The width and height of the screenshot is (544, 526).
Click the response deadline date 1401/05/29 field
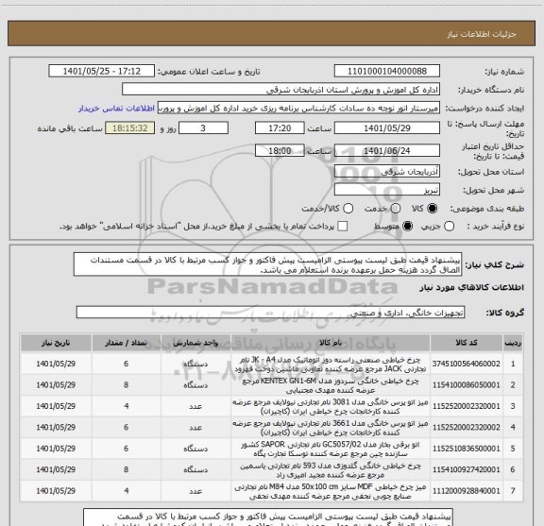pyautogui.click(x=387, y=128)
